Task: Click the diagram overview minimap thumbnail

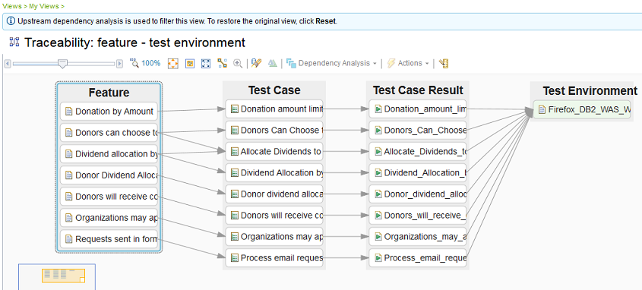Action: coord(57,277)
